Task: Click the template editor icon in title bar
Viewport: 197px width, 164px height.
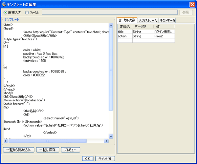Action: point(4,4)
